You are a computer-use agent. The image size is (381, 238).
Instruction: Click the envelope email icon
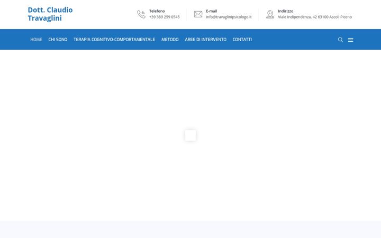pos(198,14)
